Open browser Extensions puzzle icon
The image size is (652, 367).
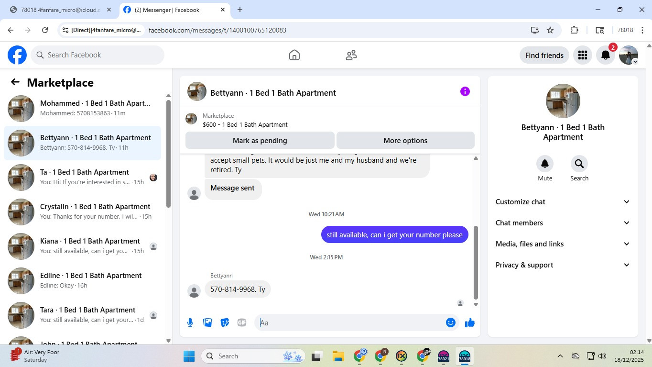(x=575, y=30)
